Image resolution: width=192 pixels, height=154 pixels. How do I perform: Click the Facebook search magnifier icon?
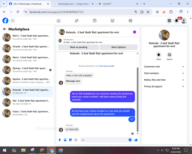[13, 20]
